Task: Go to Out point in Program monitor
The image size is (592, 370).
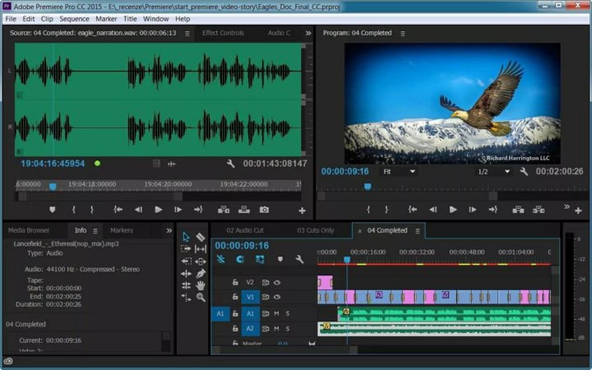Action: (x=493, y=210)
